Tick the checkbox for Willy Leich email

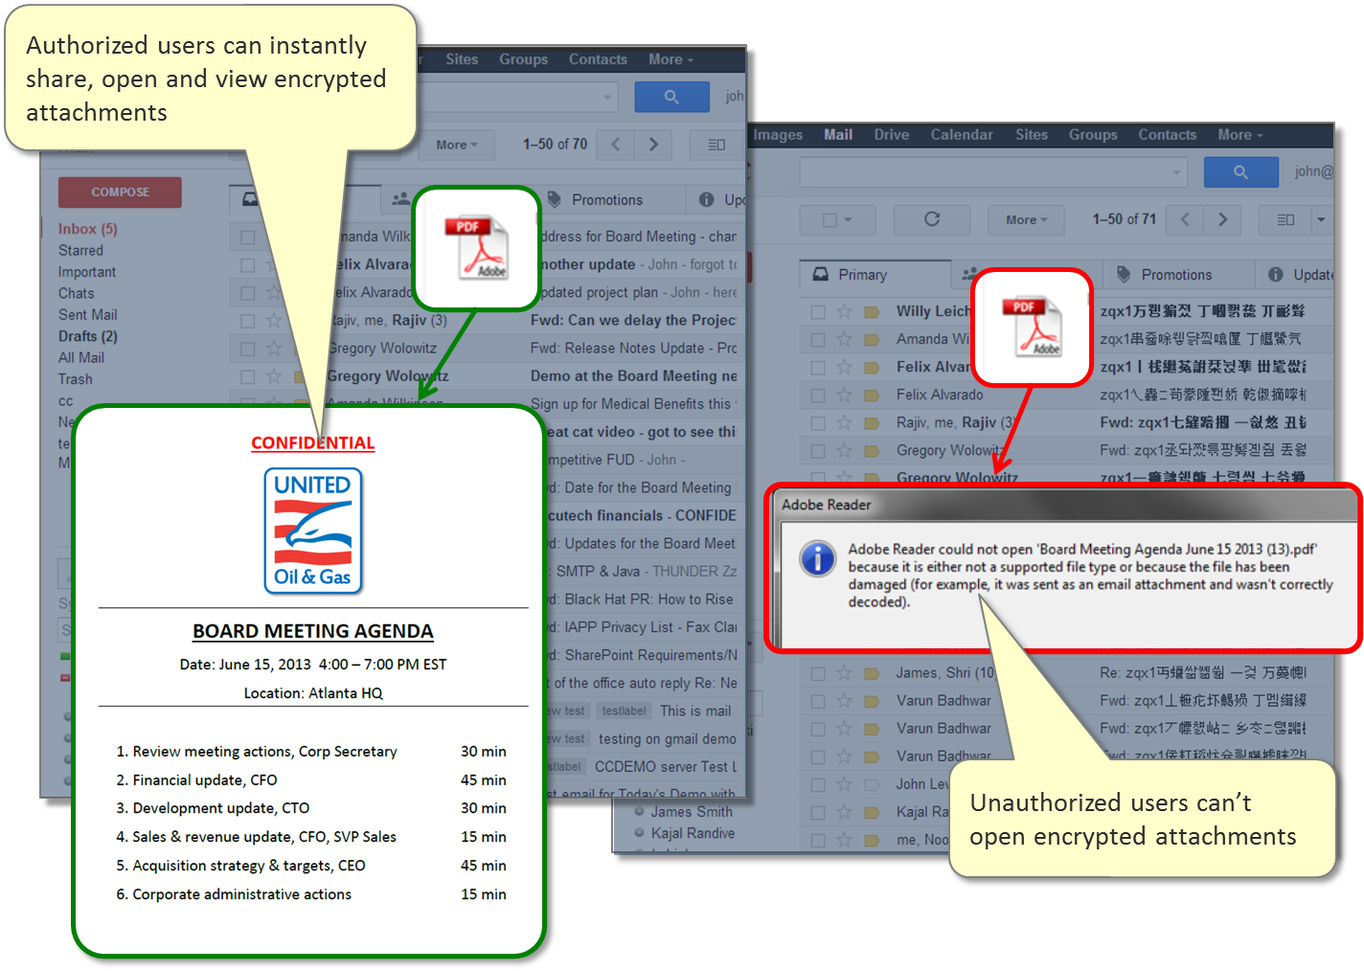[818, 311]
